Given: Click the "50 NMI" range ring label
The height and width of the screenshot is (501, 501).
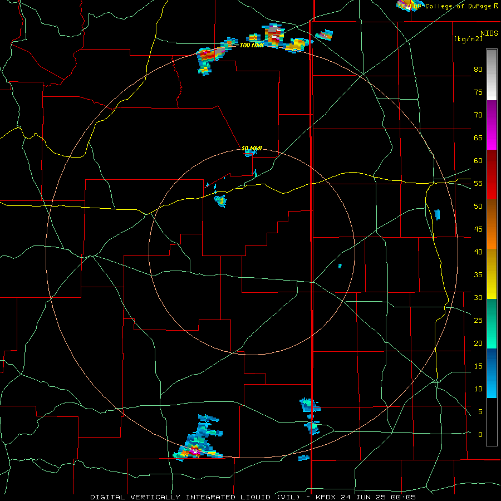Looking at the screenshot, I should pos(252,148).
